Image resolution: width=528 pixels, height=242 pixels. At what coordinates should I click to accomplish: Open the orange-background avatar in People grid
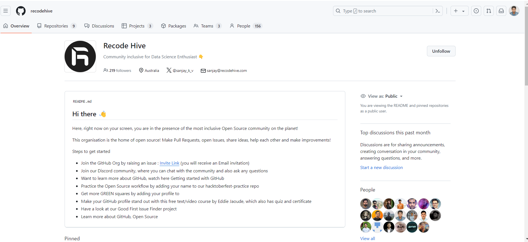coord(377,215)
